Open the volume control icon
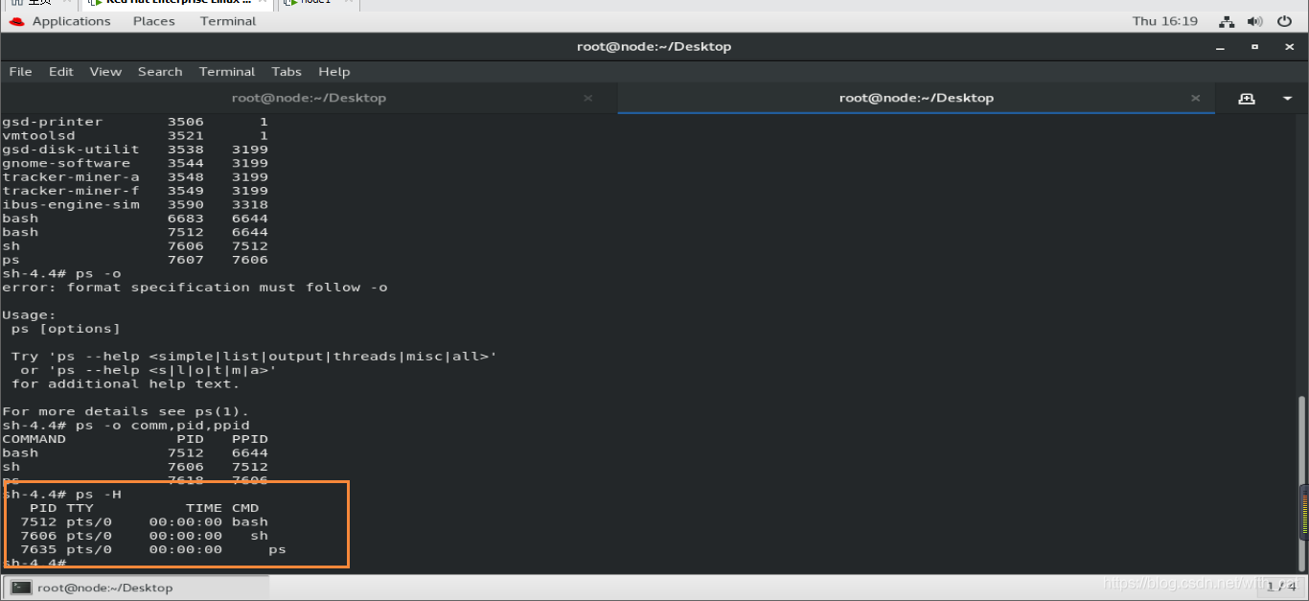The width and height of the screenshot is (1309, 601). [1256, 21]
